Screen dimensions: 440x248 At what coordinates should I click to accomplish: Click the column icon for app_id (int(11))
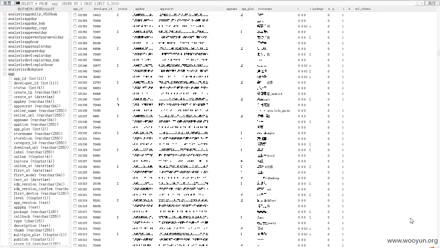click(x=10, y=78)
